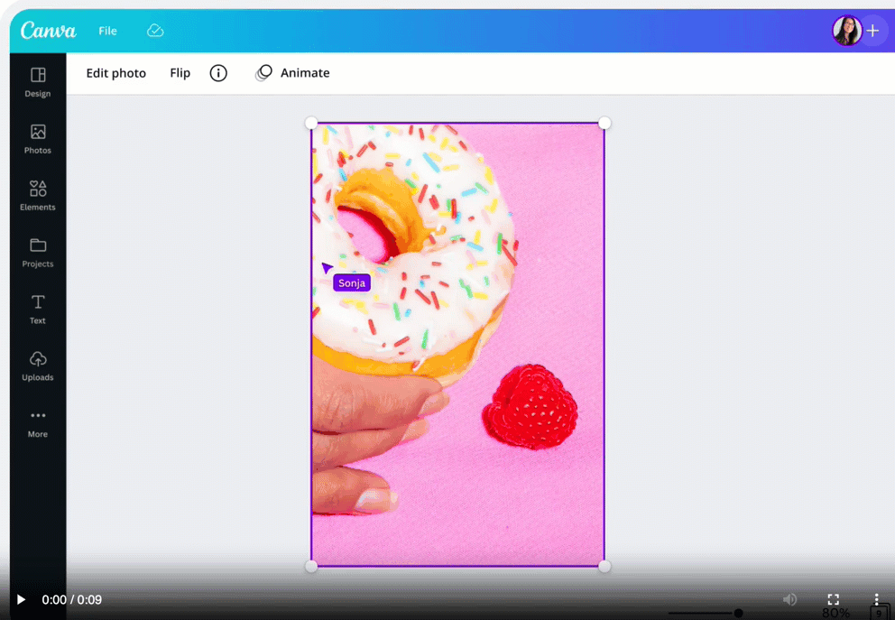
Task: Select the Text tool in sidebar
Action: tap(38, 309)
